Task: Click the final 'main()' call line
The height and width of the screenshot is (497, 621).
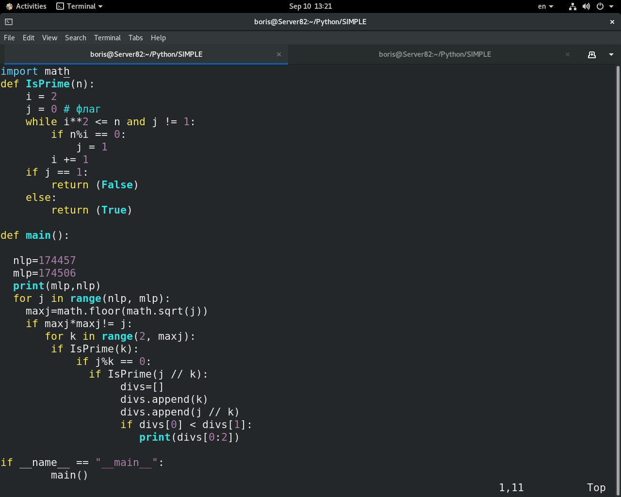Action: point(69,475)
